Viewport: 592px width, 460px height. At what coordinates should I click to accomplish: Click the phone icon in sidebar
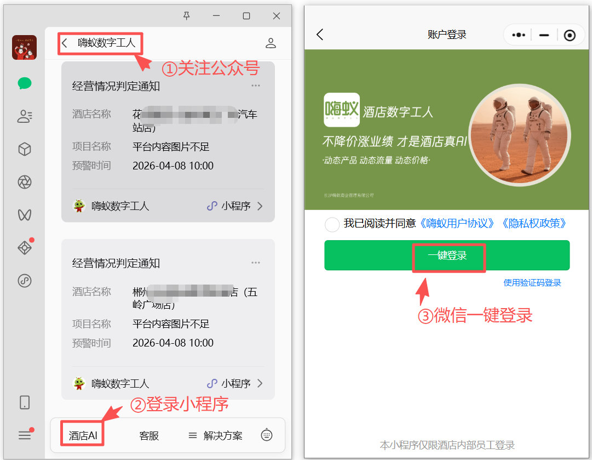(x=25, y=402)
